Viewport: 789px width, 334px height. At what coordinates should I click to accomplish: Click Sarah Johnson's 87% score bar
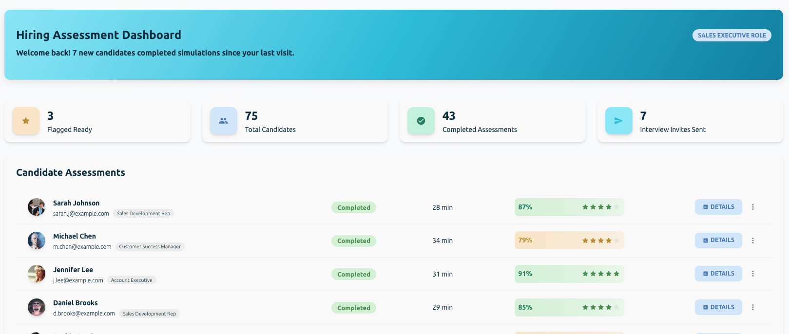(569, 207)
